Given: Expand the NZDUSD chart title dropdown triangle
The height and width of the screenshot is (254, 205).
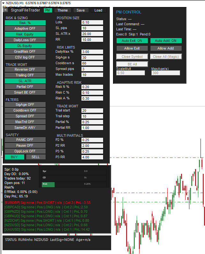Looking at the screenshot, I should click(3, 3).
